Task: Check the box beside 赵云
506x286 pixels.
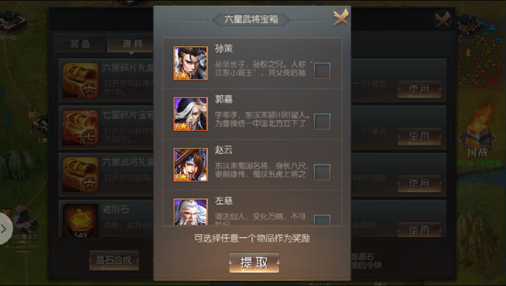Action: (322, 172)
